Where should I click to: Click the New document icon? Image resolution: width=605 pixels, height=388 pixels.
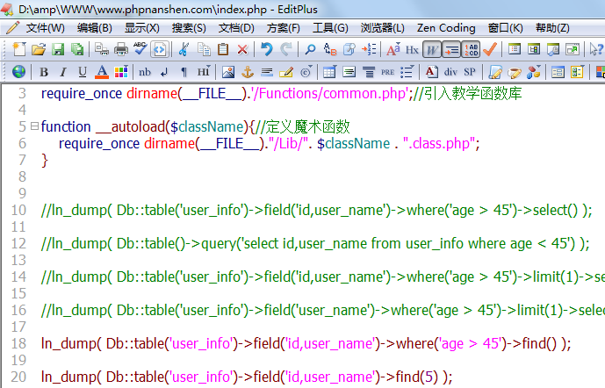click(x=19, y=49)
